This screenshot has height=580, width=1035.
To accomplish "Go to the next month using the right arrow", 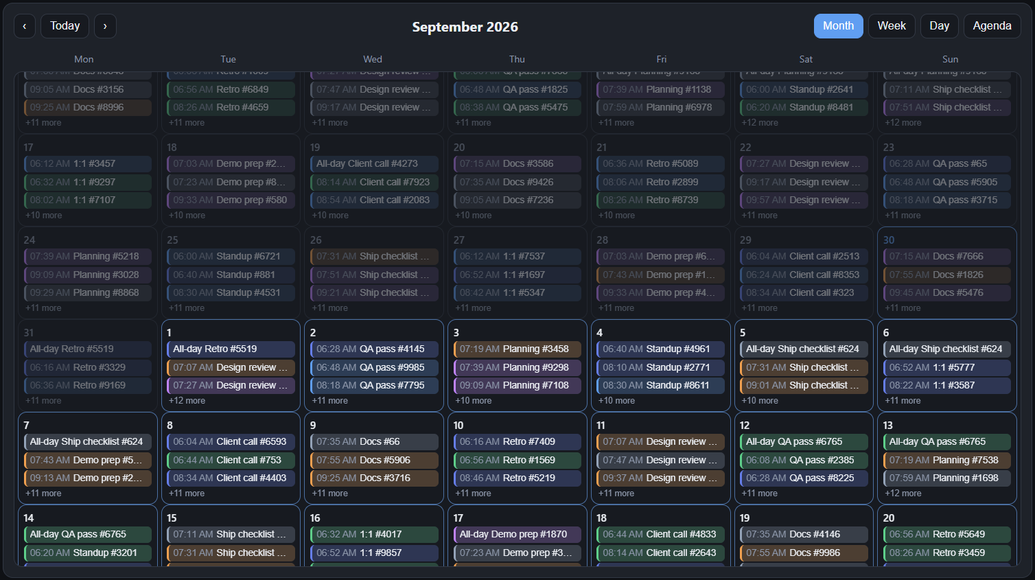I will click(x=105, y=26).
